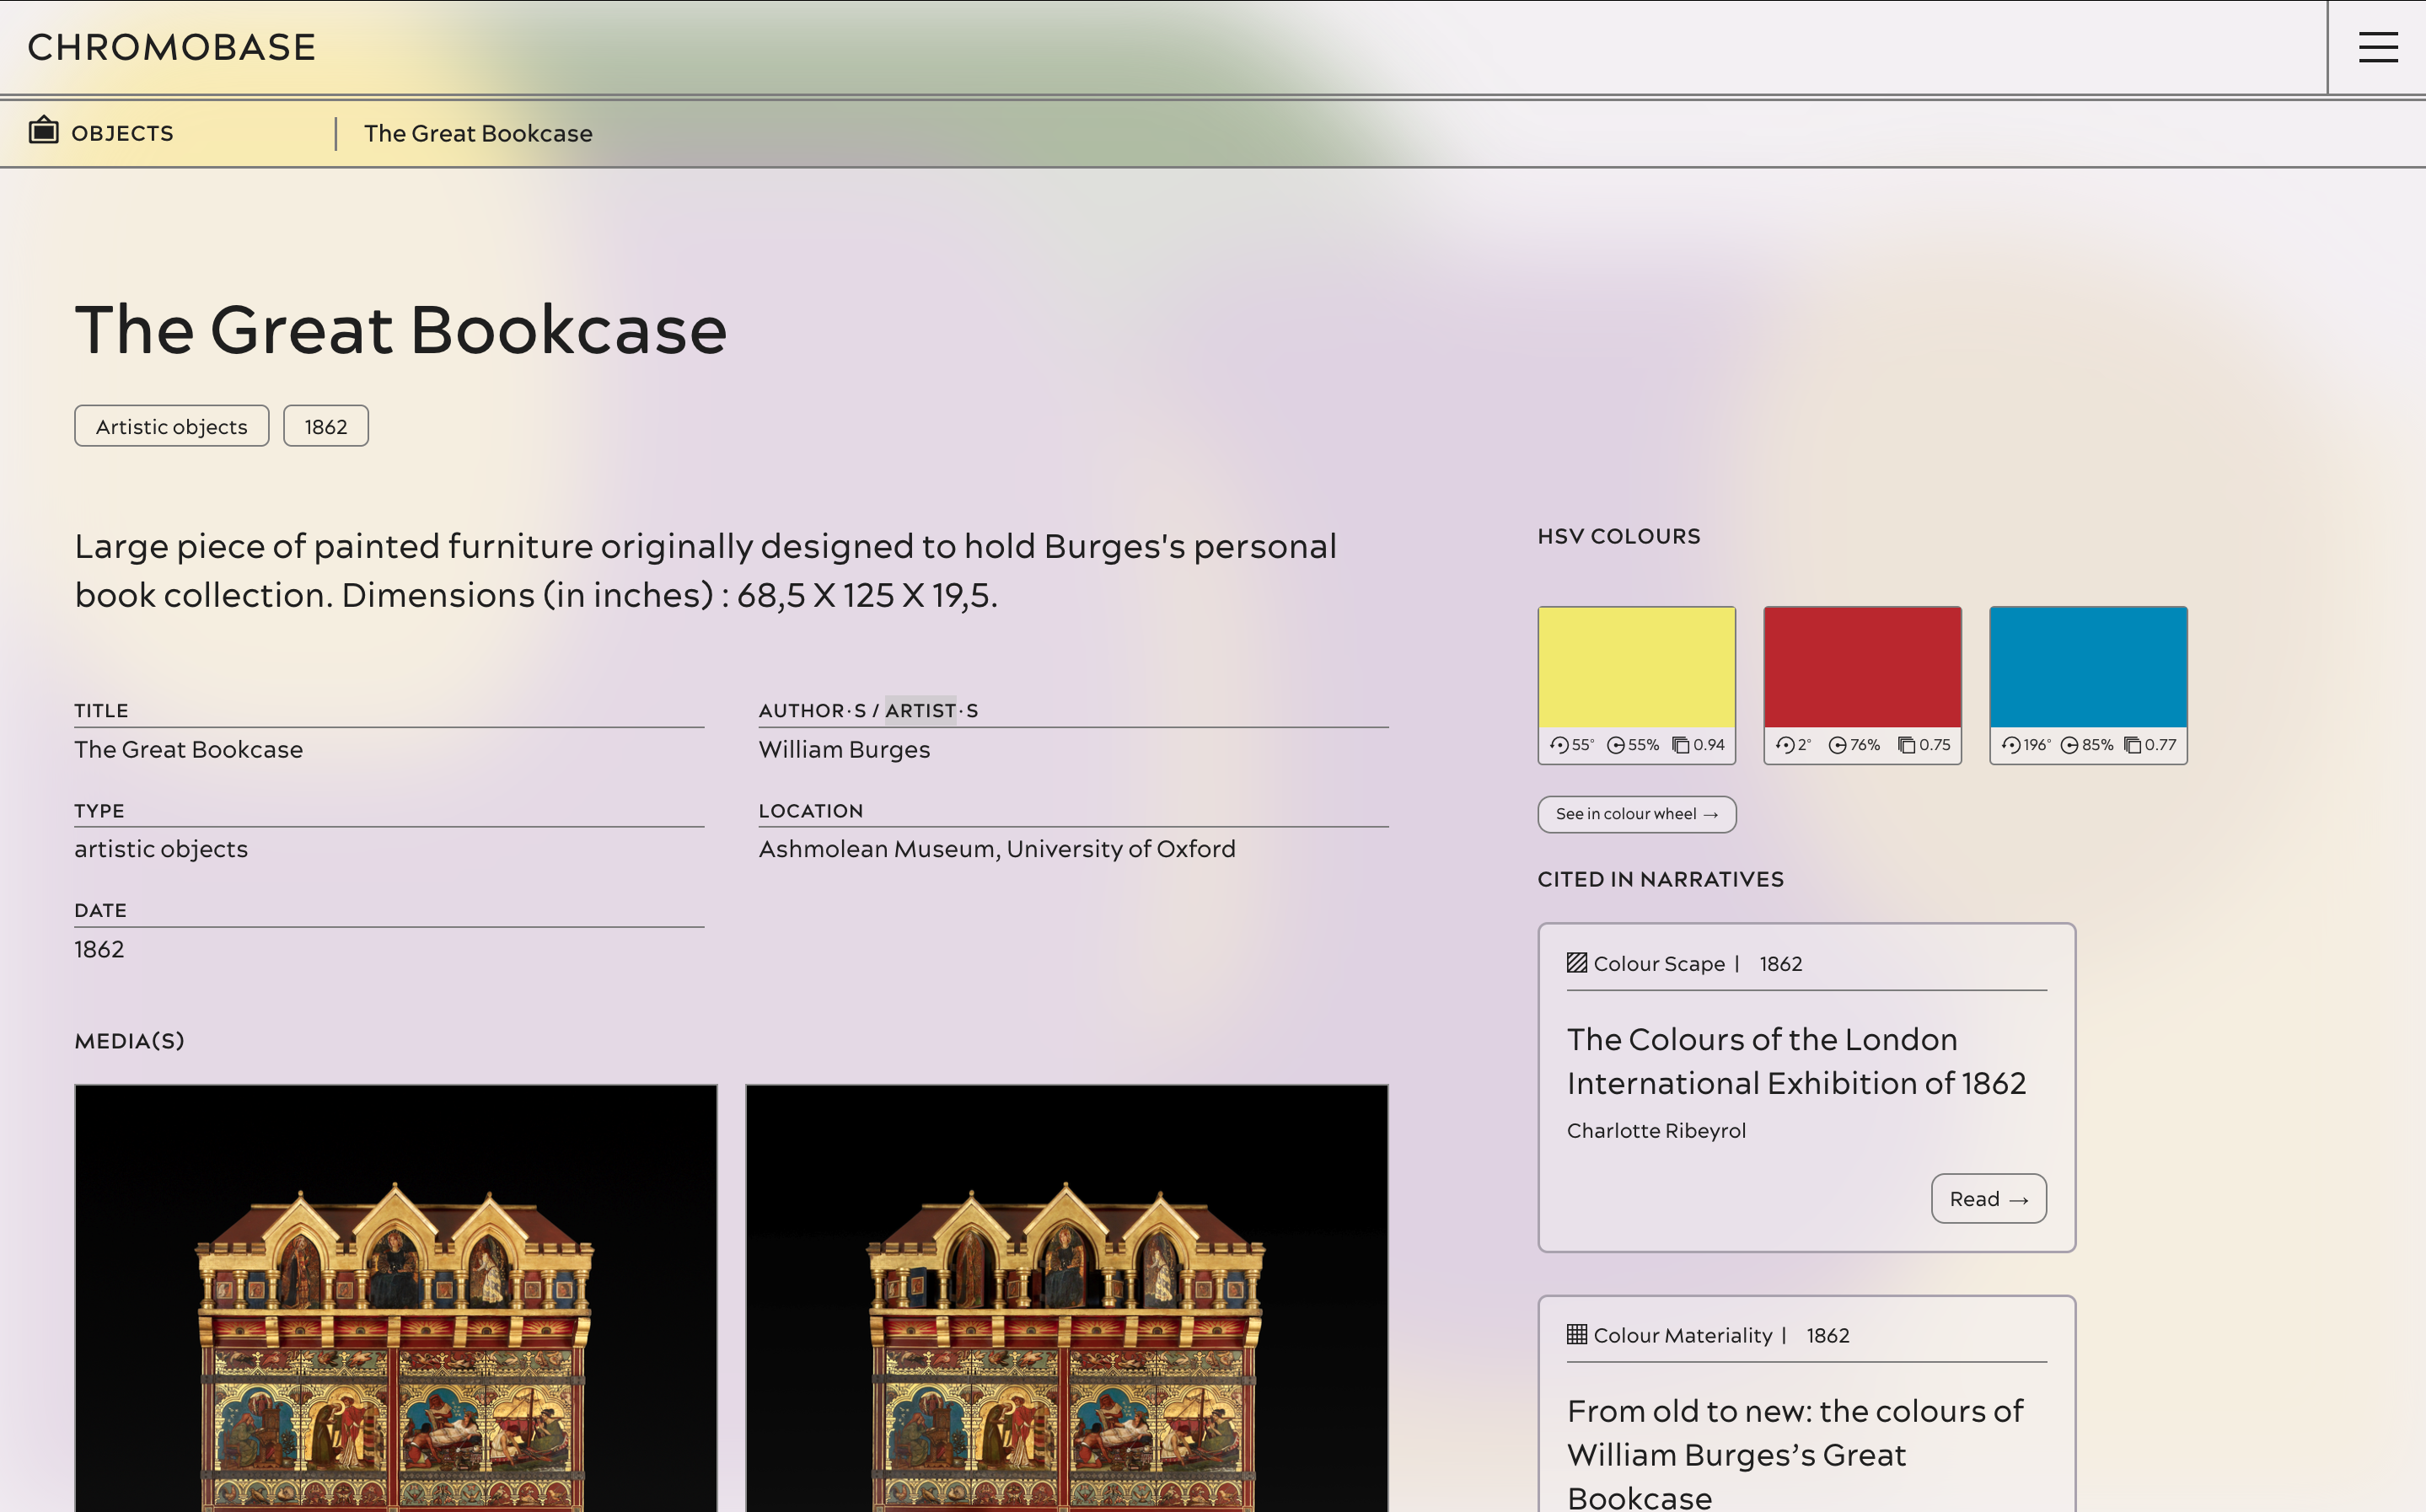Click the type value artistic objects
Screen dimensions: 2426x1512
161,849
